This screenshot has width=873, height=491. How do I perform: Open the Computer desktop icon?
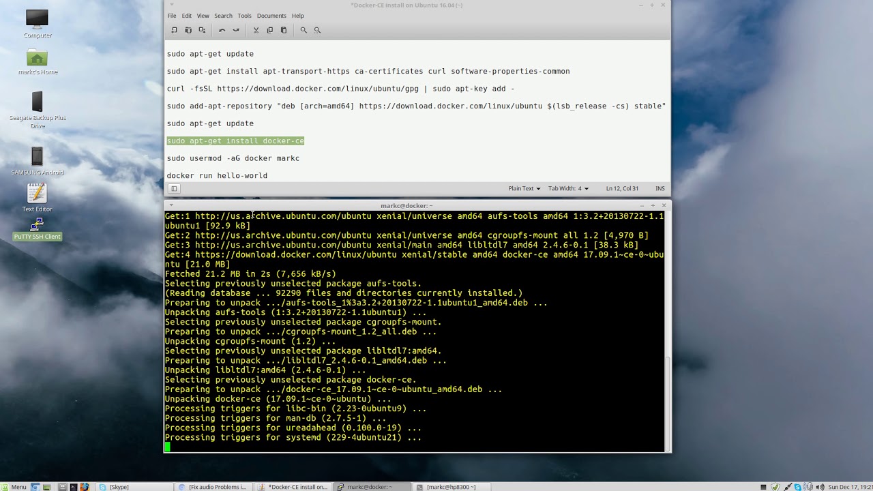(x=37, y=24)
